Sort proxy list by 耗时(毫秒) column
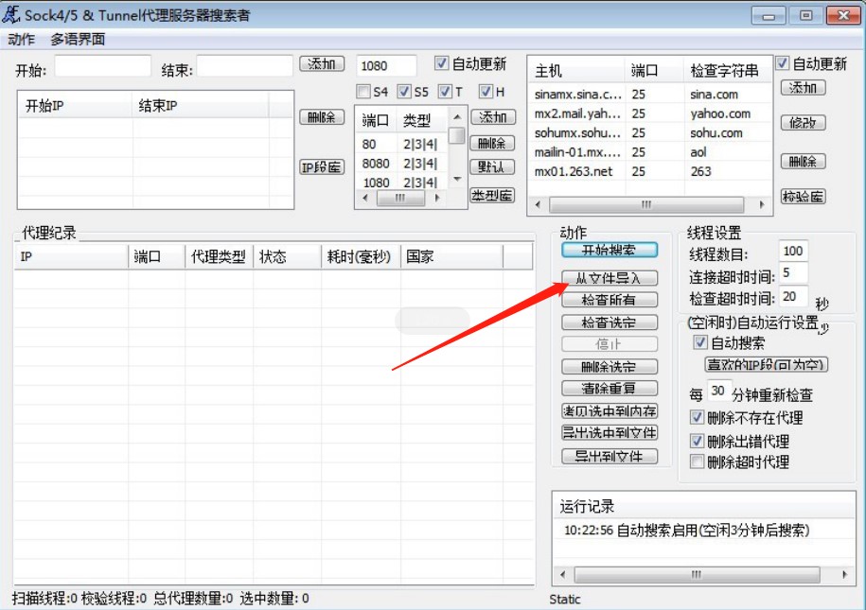The height and width of the screenshot is (610, 866). 360,256
